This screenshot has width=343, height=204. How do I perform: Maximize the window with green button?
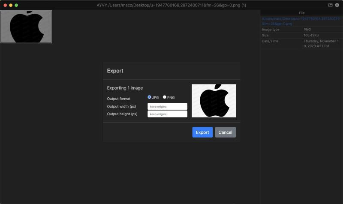coord(16,5)
